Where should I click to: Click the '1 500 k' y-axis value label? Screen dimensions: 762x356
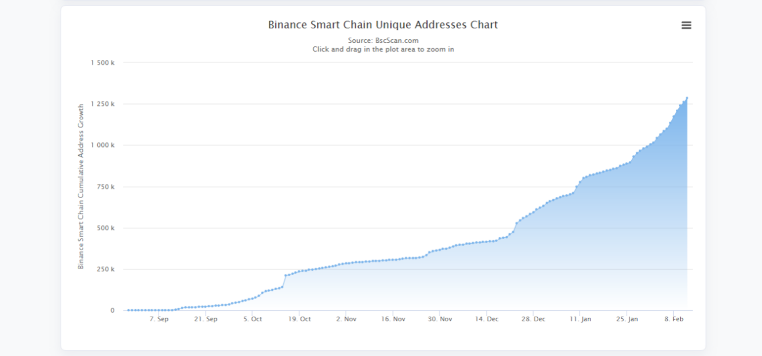[102, 63]
